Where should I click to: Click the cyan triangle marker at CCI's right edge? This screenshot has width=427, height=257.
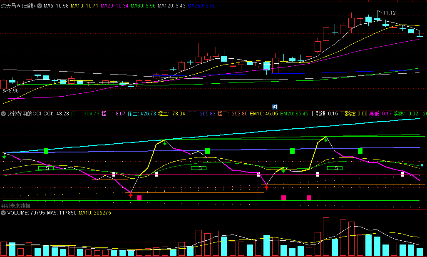click(422, 165)
